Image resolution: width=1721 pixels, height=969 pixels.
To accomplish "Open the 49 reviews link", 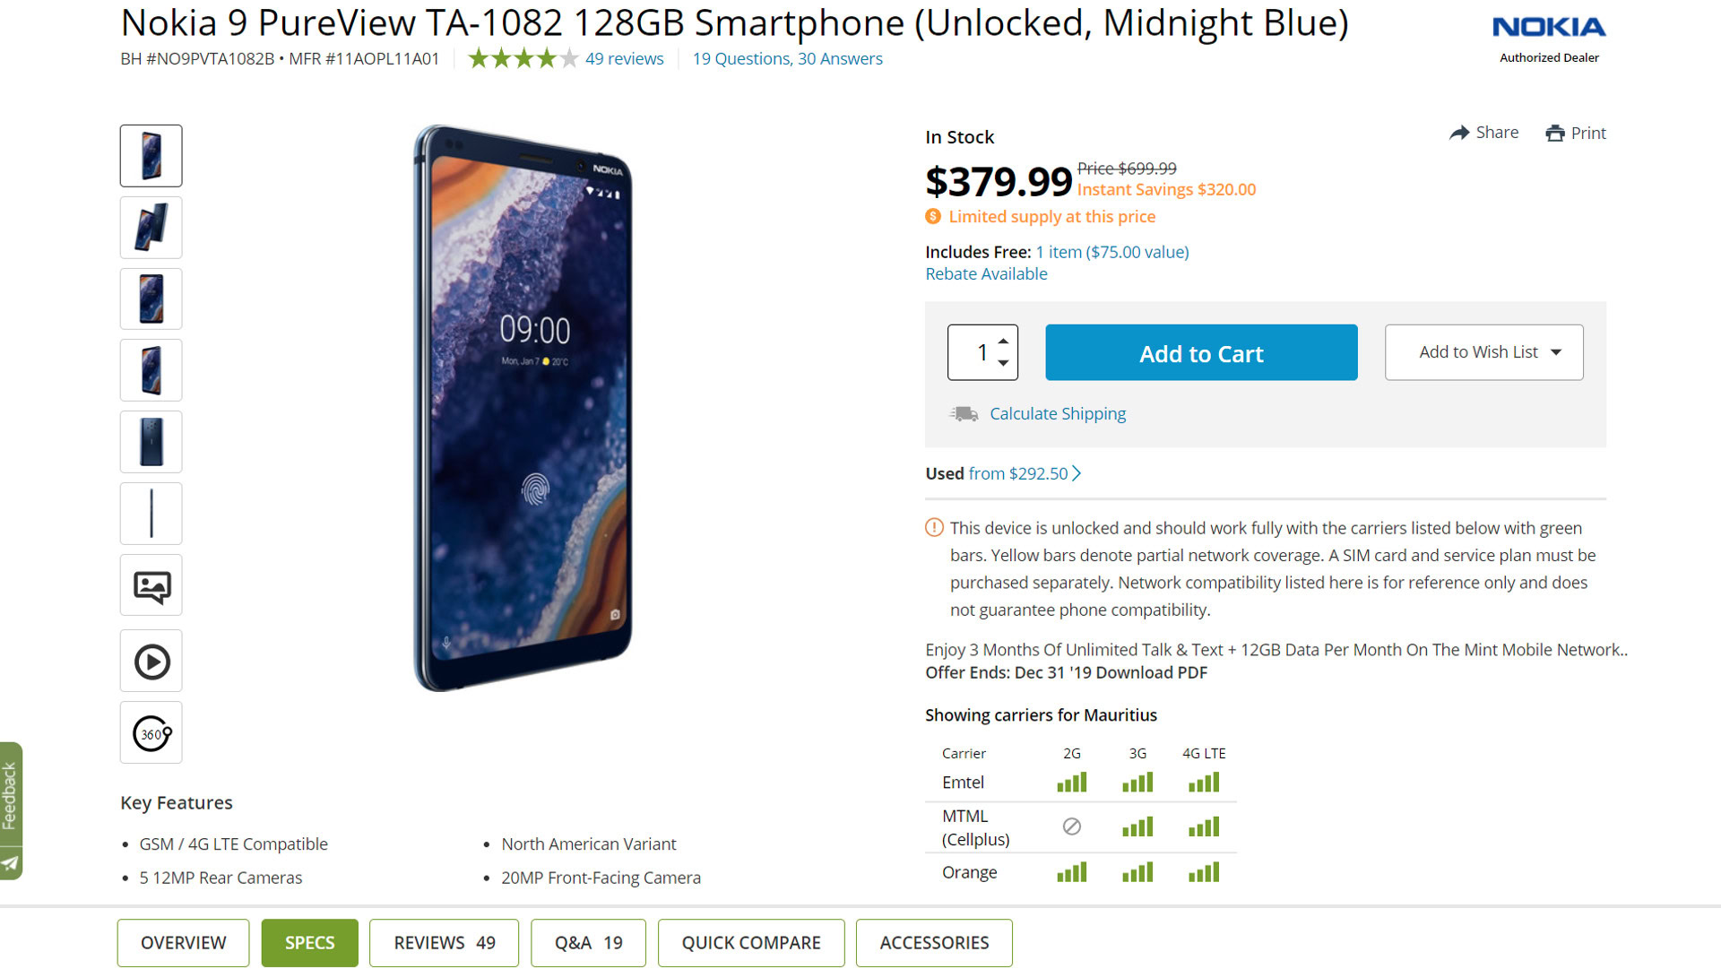I will [624, 59].
